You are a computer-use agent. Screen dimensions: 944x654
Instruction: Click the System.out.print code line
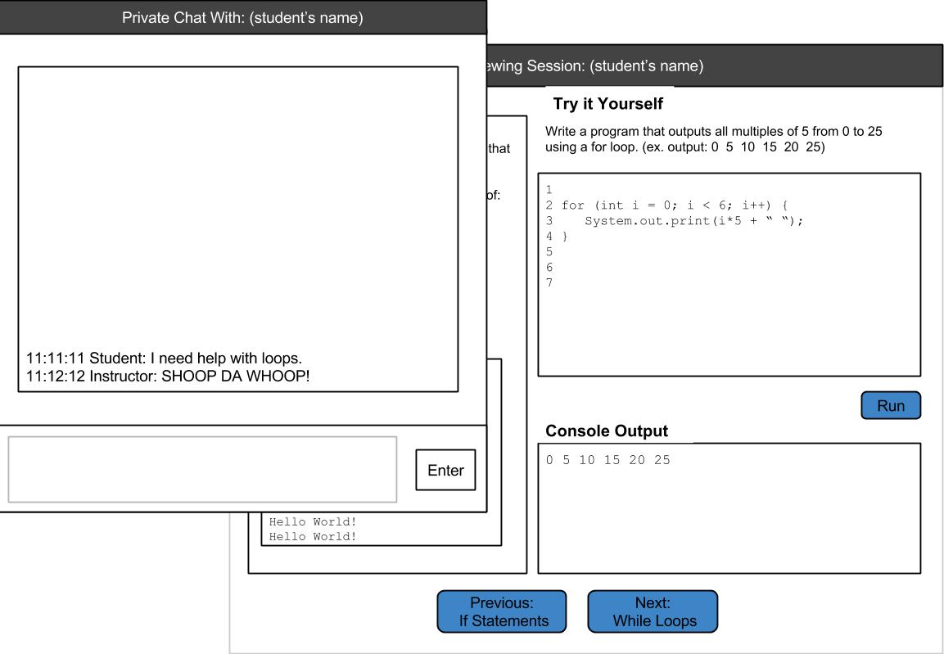click(x=693, y=221)
